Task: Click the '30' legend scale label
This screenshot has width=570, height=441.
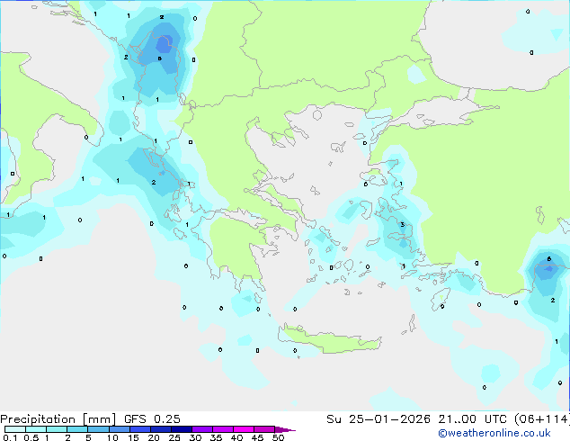Action: coord(195,437)
